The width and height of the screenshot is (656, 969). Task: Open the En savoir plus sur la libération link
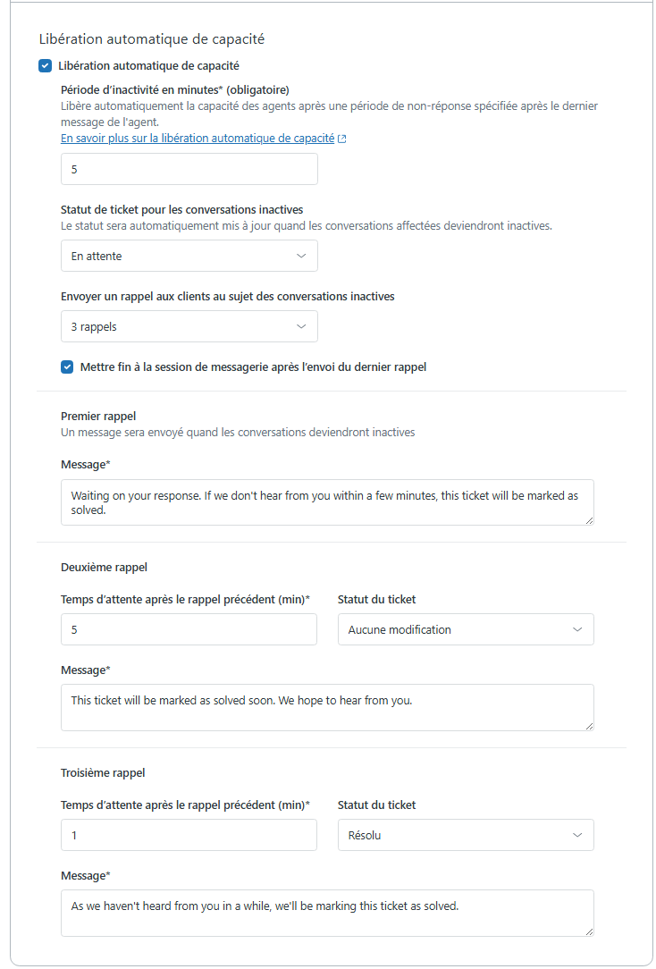coord(198,139)
